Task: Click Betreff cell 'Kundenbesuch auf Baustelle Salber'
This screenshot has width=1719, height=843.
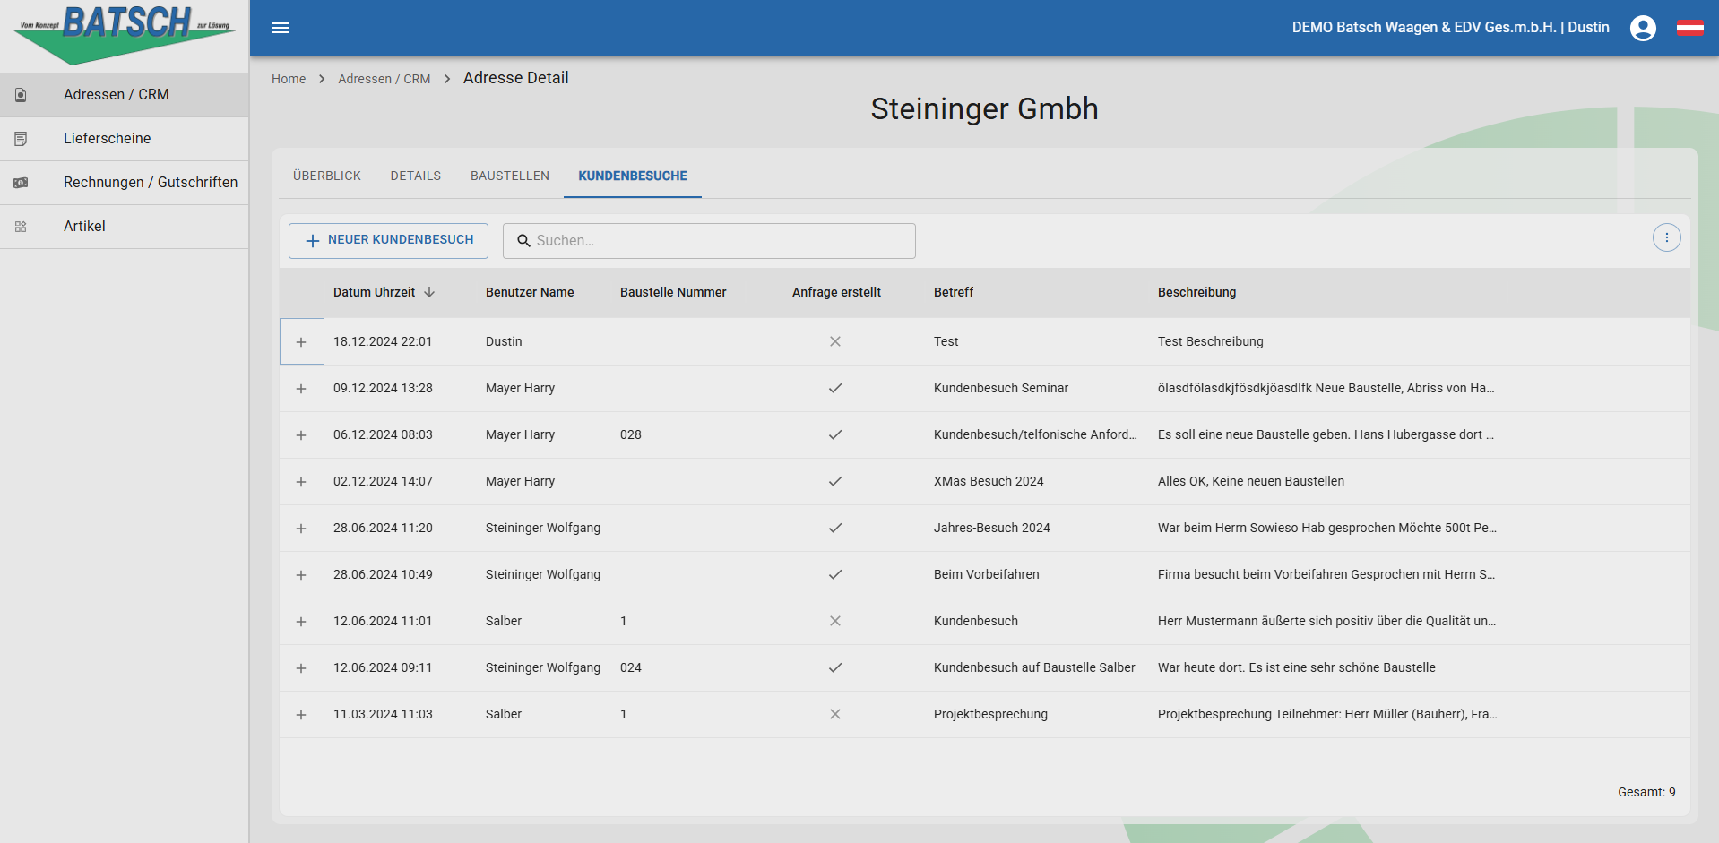Action: [1034, 667]
